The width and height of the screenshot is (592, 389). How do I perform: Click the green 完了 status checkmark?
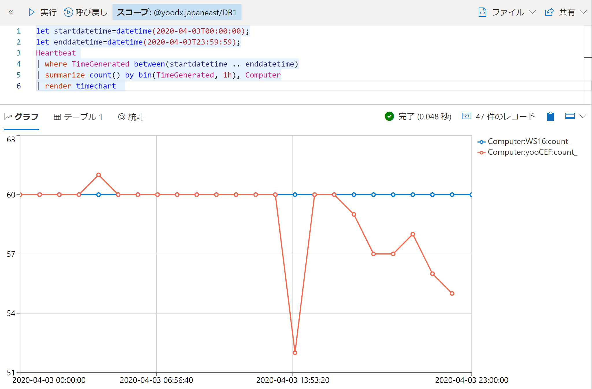[x=389, y=116]
